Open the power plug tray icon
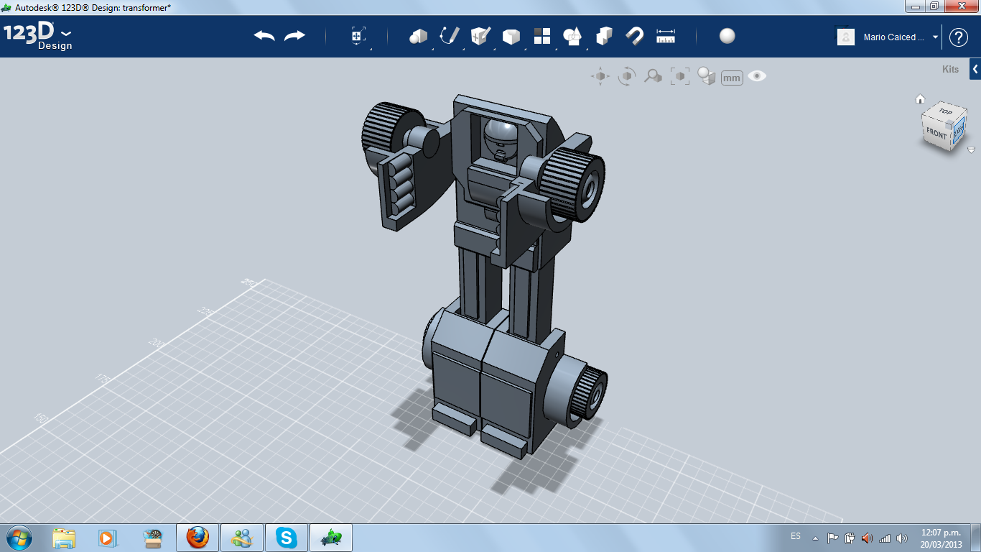 (x=850, y=538)
